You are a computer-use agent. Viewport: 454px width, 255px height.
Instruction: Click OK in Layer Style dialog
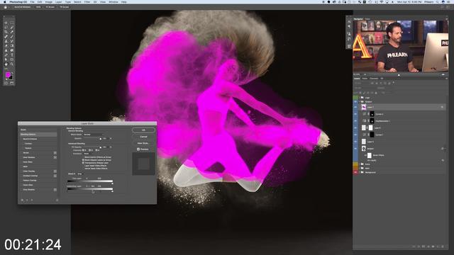tap(143, 130)
